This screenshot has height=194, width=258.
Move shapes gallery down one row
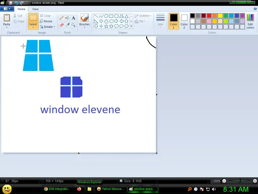(x=131, y=21)
